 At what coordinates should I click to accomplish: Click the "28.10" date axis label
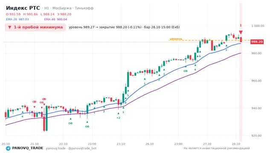(236, 144)
